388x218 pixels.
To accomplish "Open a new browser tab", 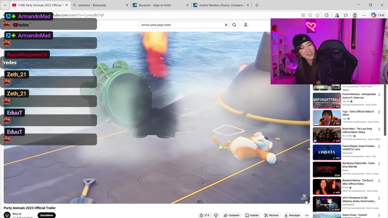I will 257,5.
